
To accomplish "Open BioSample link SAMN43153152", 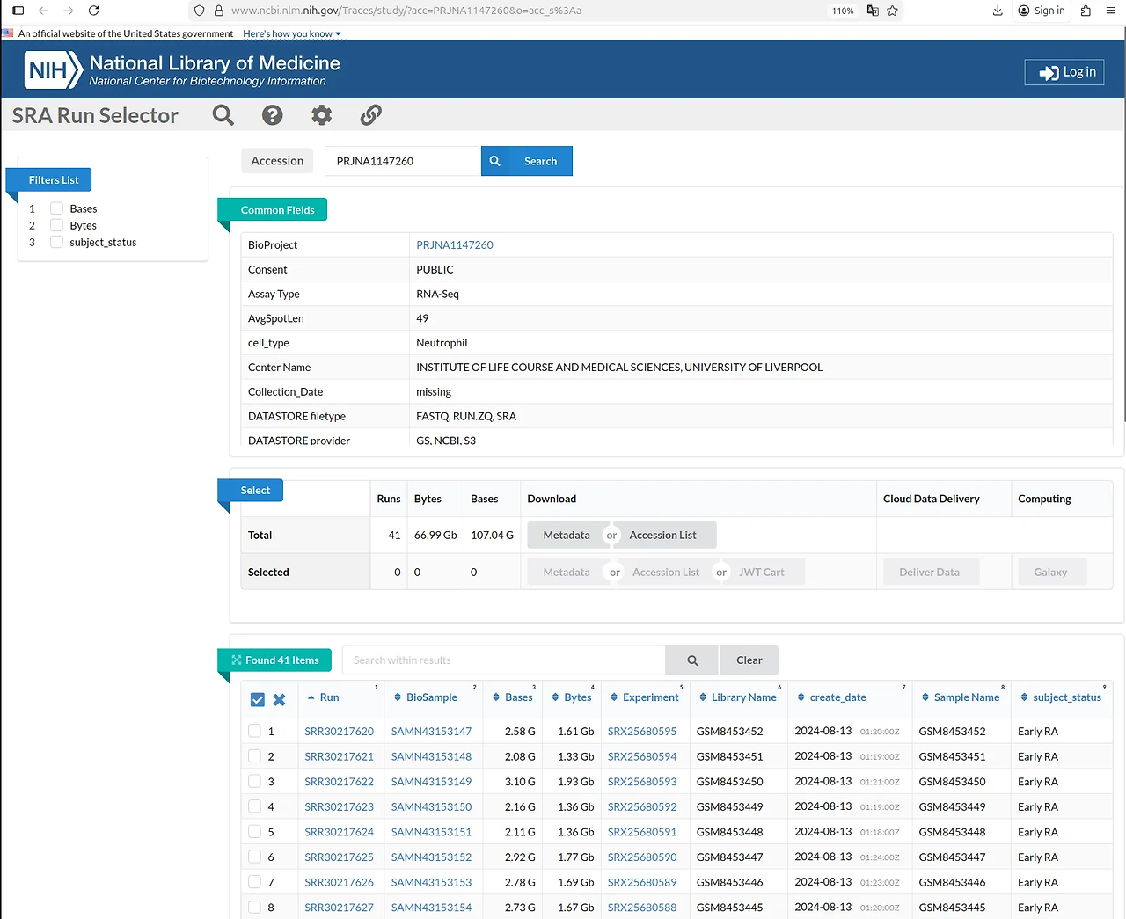I will tap(431, 857).
